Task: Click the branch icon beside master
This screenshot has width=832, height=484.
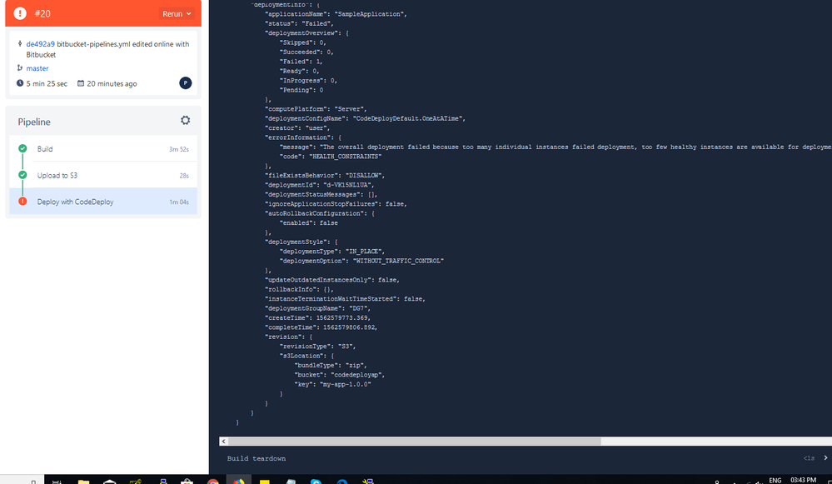Action: coord(20,68)
